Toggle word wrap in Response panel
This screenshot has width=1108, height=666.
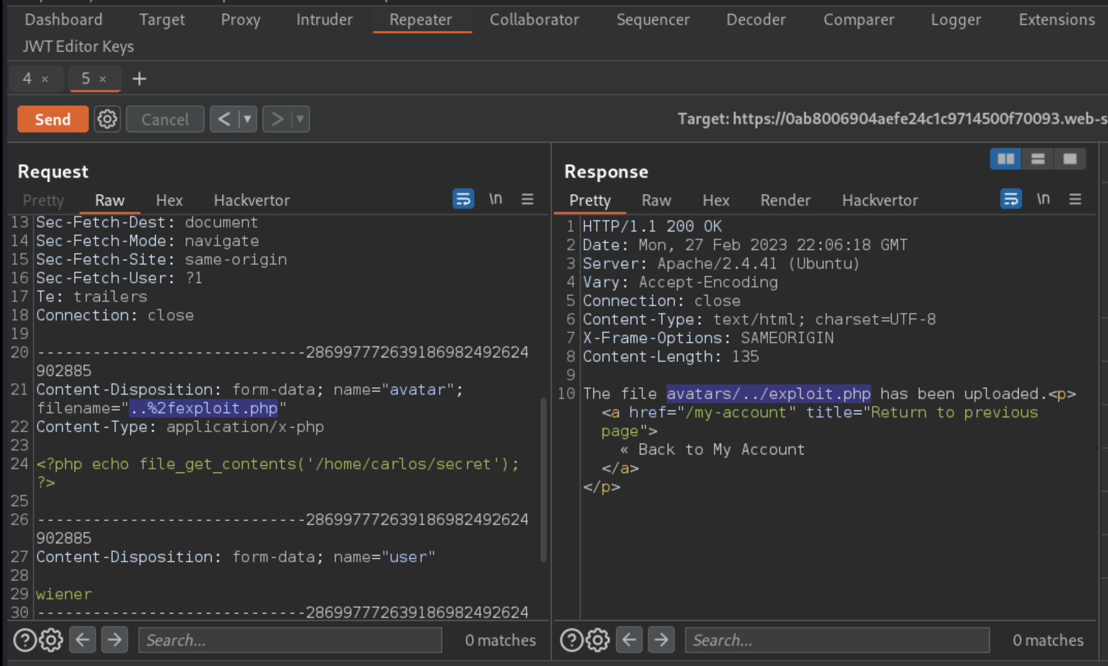[x=1011, y=199]
